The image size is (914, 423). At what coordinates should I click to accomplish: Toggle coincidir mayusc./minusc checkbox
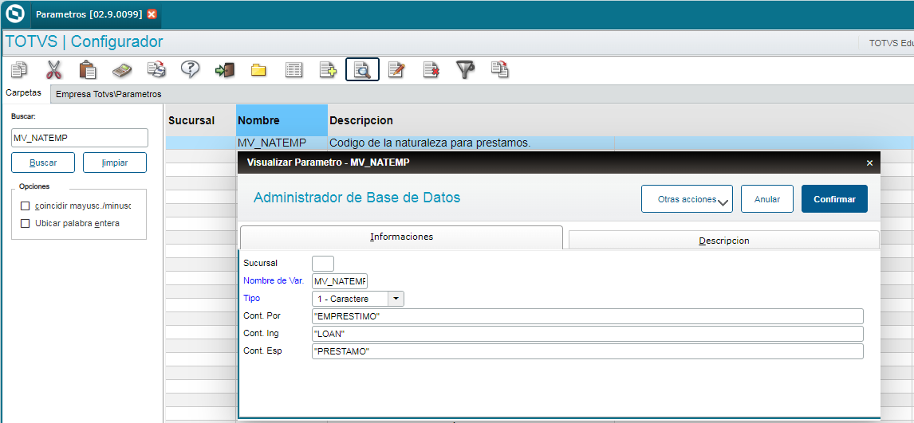tap(25, 206)
